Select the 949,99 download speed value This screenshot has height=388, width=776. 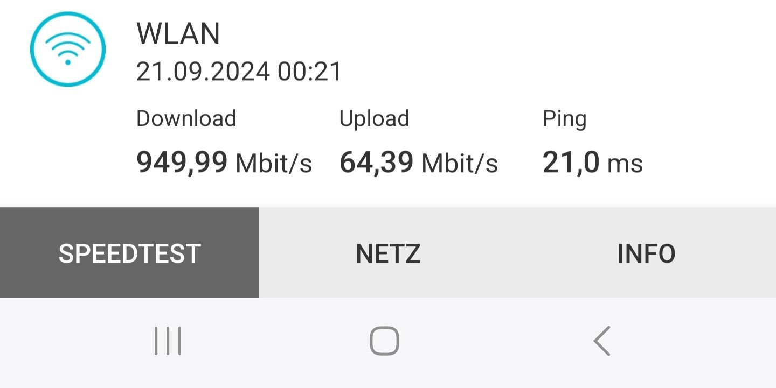(182, 163)
